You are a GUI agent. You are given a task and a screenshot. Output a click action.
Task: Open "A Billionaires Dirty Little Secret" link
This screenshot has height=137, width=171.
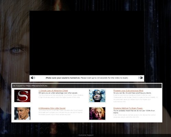(x=52, y=108)
